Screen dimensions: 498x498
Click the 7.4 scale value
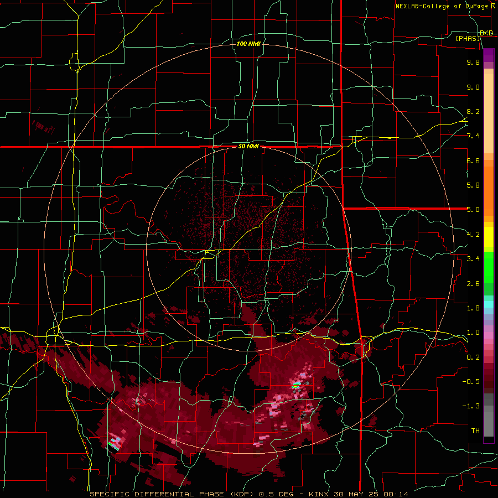[473, 136]
